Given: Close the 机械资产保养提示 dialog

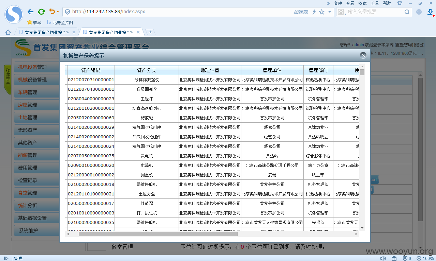Looking at the screenshot, I should tap(363, 55).
